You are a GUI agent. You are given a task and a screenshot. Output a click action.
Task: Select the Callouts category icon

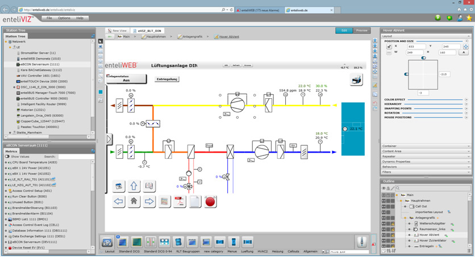coord(234,242)
